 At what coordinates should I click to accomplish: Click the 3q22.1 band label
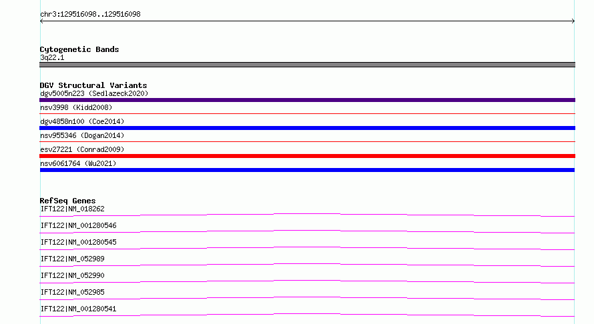[52, 57]
